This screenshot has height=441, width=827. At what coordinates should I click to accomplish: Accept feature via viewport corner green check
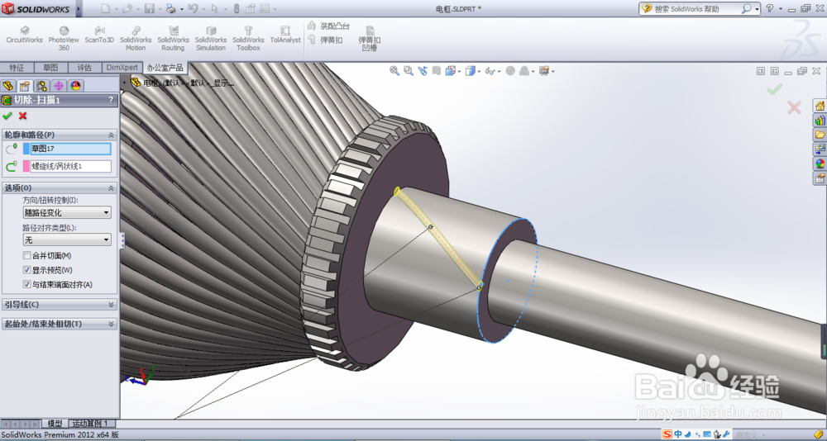(774, 89)
